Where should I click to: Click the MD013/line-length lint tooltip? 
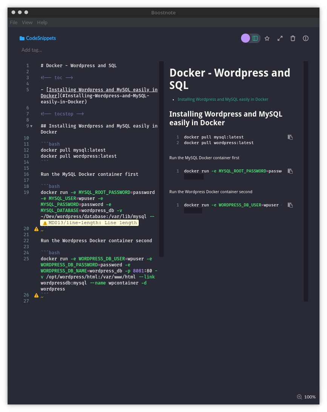[x=89, y=223]
